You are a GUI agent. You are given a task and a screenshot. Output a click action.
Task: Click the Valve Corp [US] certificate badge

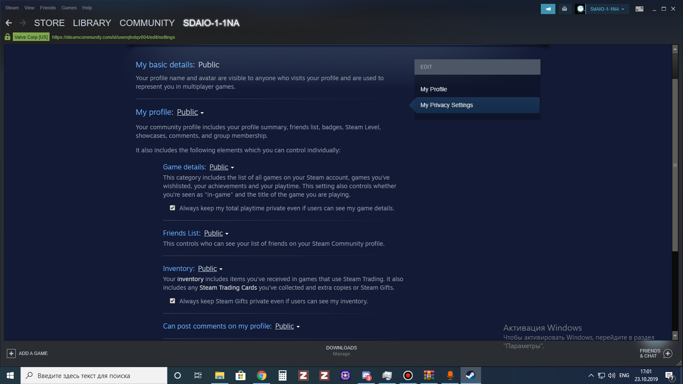pos(31,37)
